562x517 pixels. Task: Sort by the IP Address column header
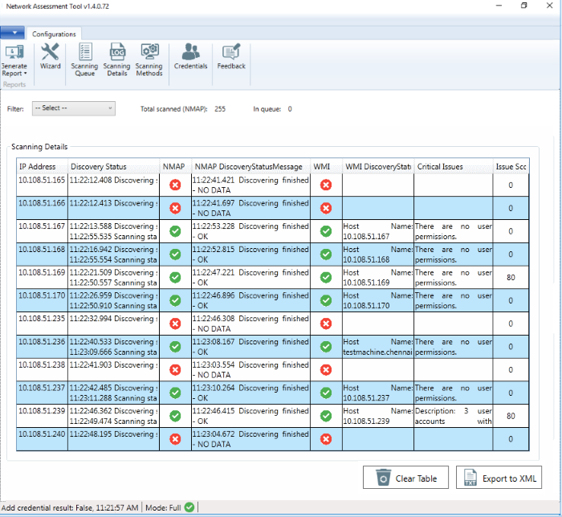(x=42, y=167)
